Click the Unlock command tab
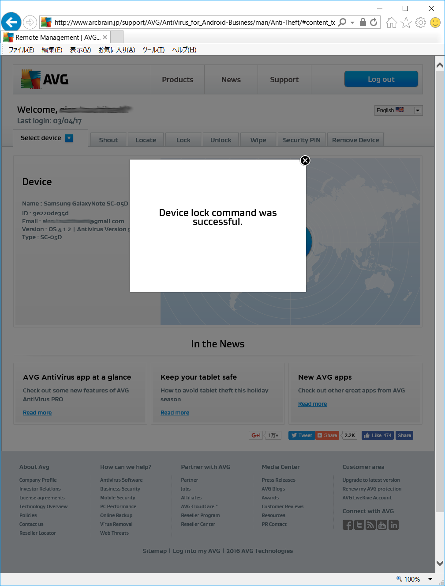The width and height of the screenshot is (445, 586). 221,140
